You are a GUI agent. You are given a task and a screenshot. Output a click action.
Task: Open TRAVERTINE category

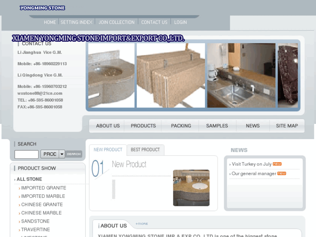point(36,230)
